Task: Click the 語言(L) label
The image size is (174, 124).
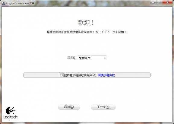Action: [x=72, y=58]
